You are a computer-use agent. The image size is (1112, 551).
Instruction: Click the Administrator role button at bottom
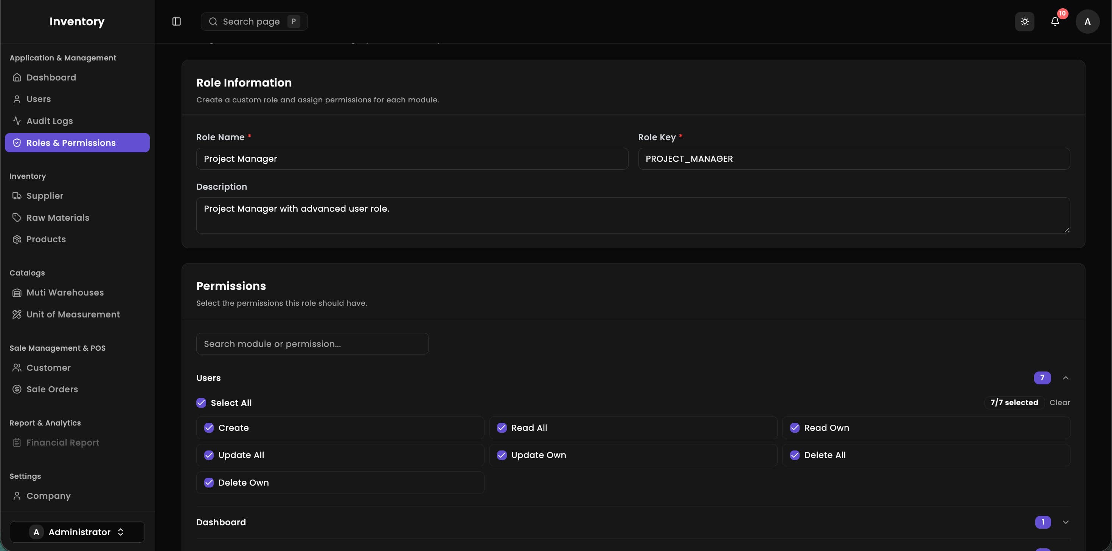click(x=77, y=532)
